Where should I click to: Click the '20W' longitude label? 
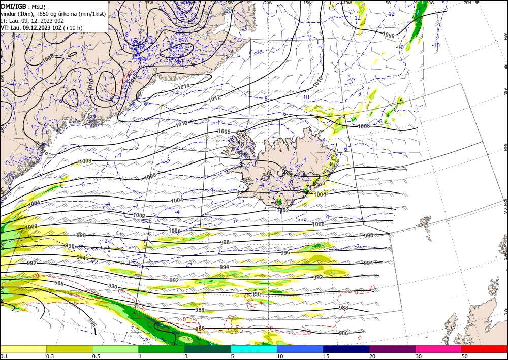[268, 3]
